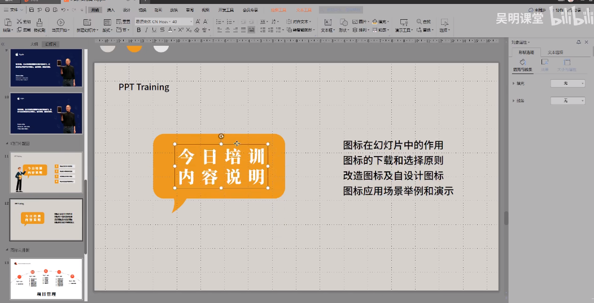This screenshot has width=594, height=303.
Task: Align text left
Action: point(220,29)
